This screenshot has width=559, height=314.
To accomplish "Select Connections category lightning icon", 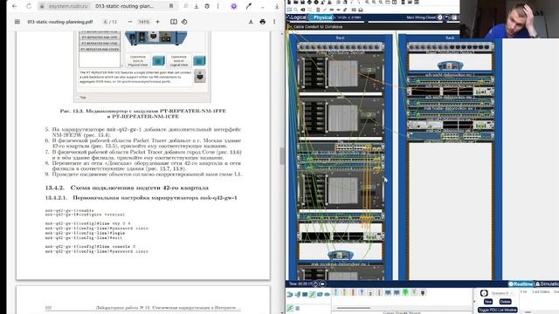I will [x=313, y=295].
